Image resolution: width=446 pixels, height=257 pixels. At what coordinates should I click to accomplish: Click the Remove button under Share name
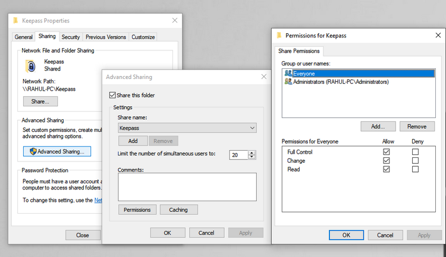point(164,141)
